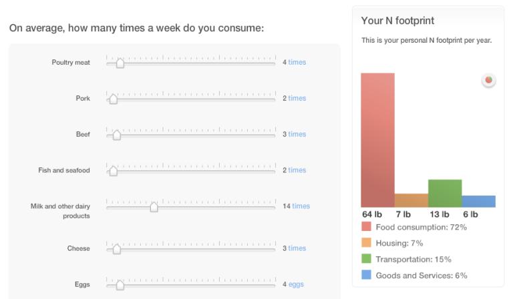513x299 pixels.
Task: Click the 'times' link beside Poultry meat
Action: pos(297,62)
